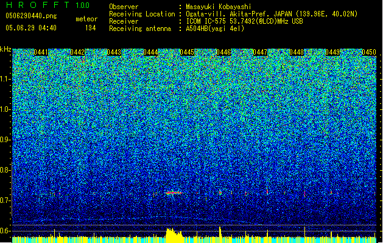Click the 0.9 frequency axis label

[x=5, y=140]
